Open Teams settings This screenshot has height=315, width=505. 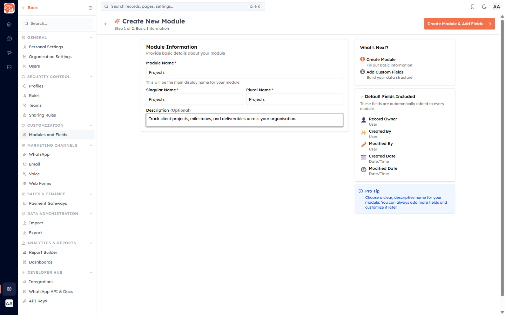click(x=57, y=105)
